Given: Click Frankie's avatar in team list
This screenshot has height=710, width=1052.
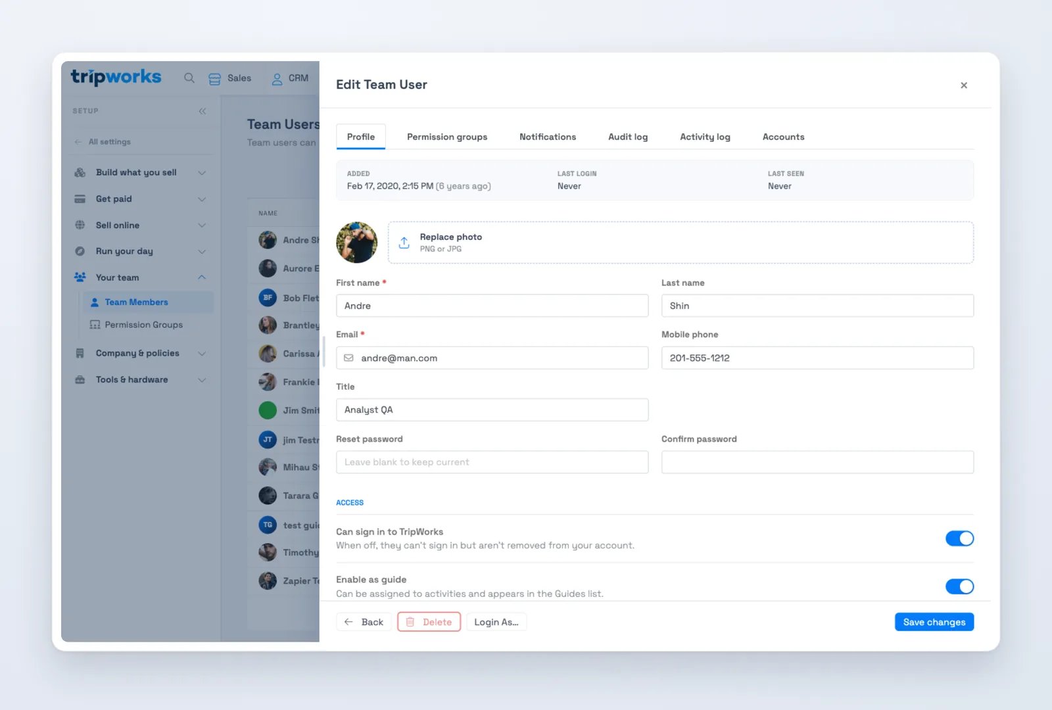Looking at the screenshot, I should (x=268, y=382).
